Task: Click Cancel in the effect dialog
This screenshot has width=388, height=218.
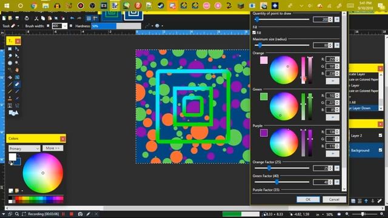Action: tap(334, 199)
